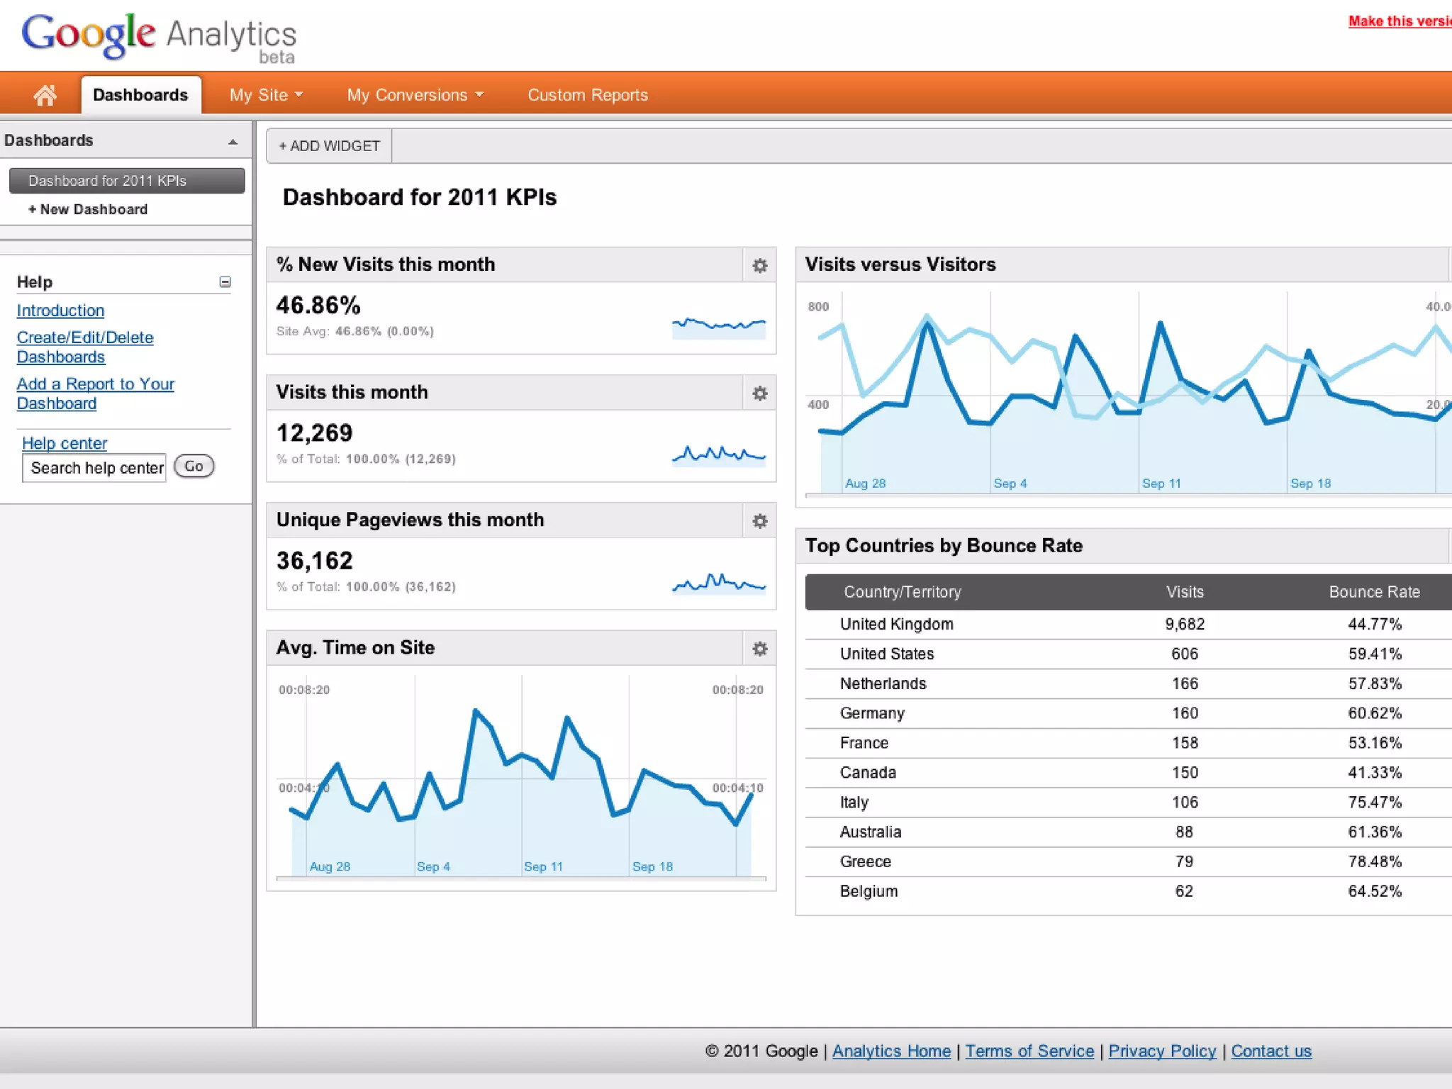The height and width of the screenshot is (1089, 1452).
Task: Collapse the Dashboards sidebar section arrow
Action: tap(233, 142)
